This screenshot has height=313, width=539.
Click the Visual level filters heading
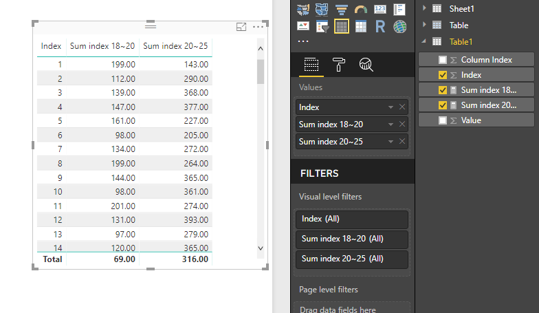point(330,197)
